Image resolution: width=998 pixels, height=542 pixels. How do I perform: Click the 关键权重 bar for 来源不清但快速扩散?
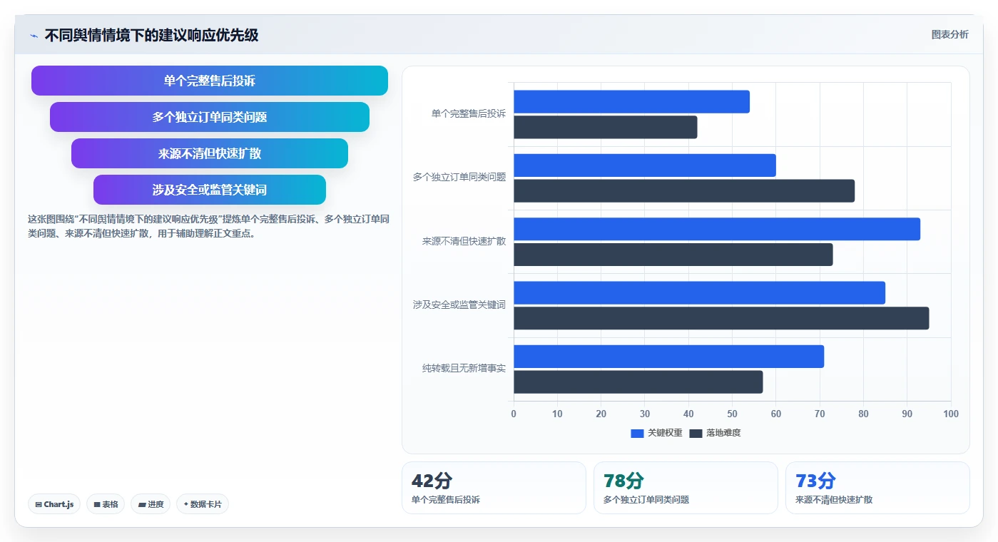click(717, 229)
